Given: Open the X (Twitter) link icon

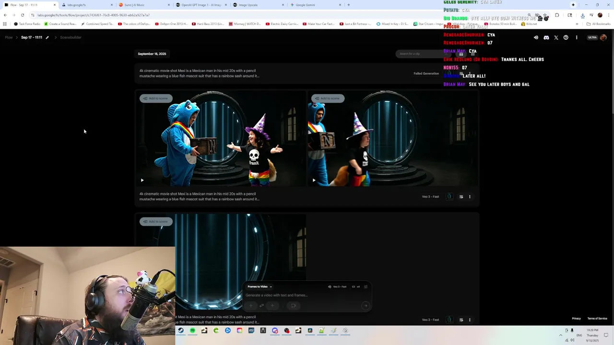Looking at the screenshot, I should pos(556,37).
